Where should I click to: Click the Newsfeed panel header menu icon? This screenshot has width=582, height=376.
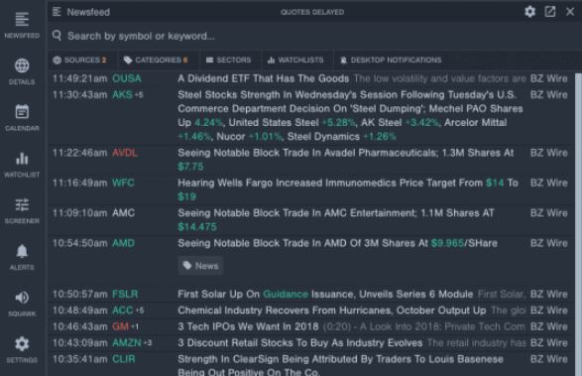click(x=57, y=12)
